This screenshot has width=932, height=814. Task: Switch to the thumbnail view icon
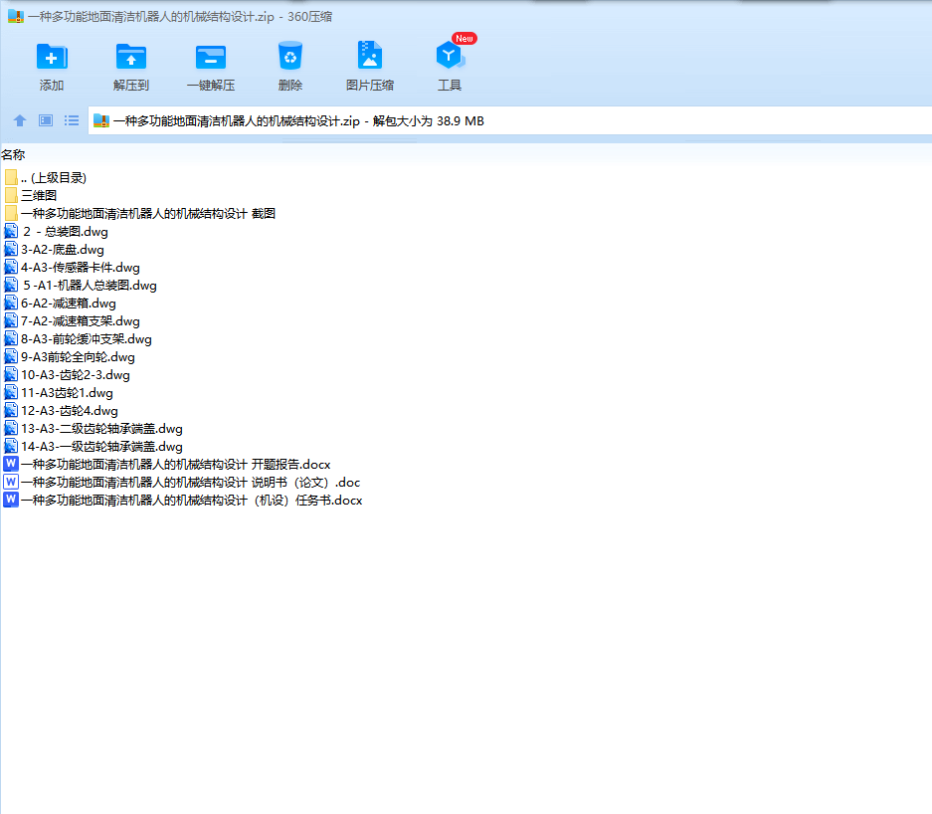pos(46,120)
